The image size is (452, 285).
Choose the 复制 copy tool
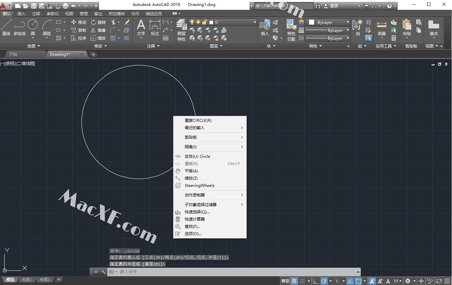point(78,30)
